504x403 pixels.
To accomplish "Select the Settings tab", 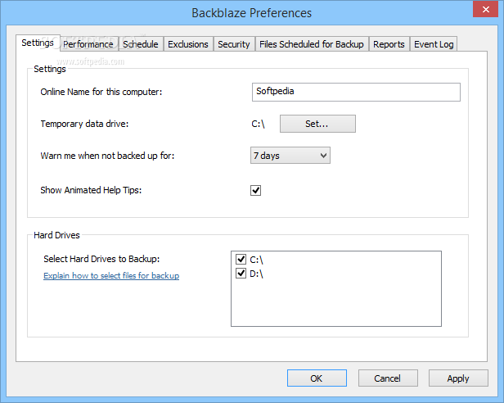I will [x=38, y=43].
